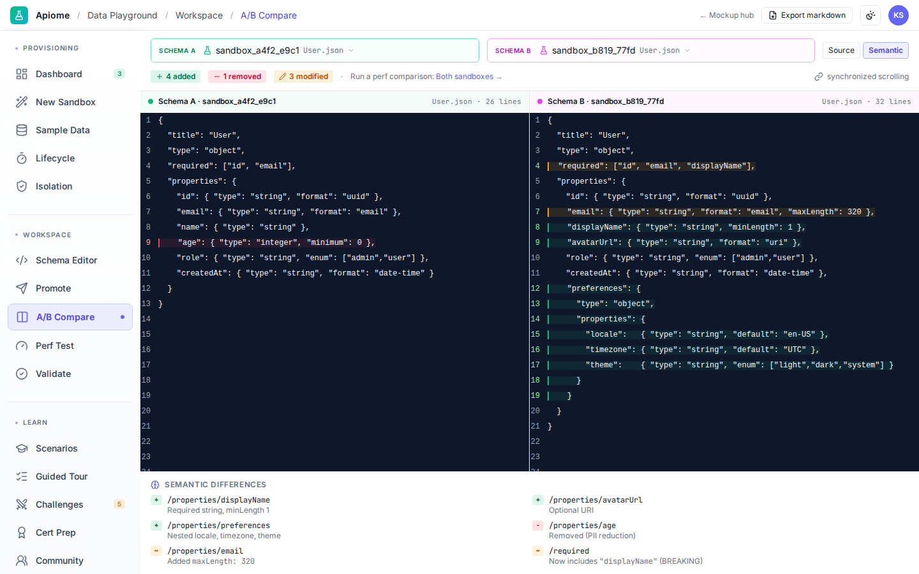Viewport: 919px width, 574px height.
Task: Open Dashboard from the sidebar
Action: click(70, 74)
